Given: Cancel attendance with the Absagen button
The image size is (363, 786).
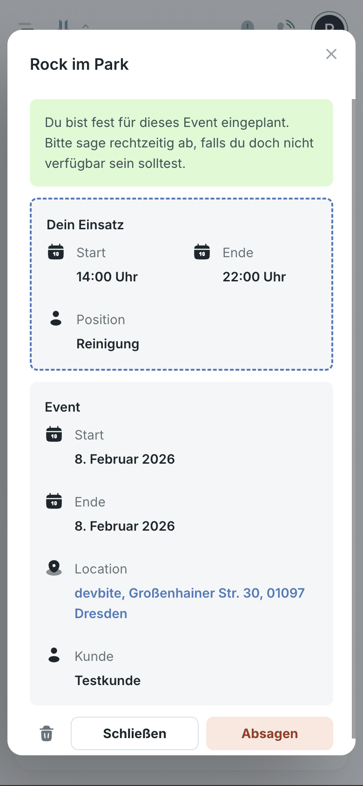Looking at the screenshot, I should click(269, 733).
